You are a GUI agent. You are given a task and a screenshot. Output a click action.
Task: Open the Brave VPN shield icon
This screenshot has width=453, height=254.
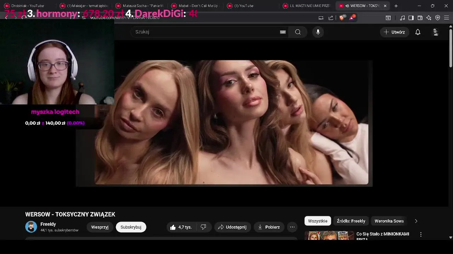(x=437, y=18)
